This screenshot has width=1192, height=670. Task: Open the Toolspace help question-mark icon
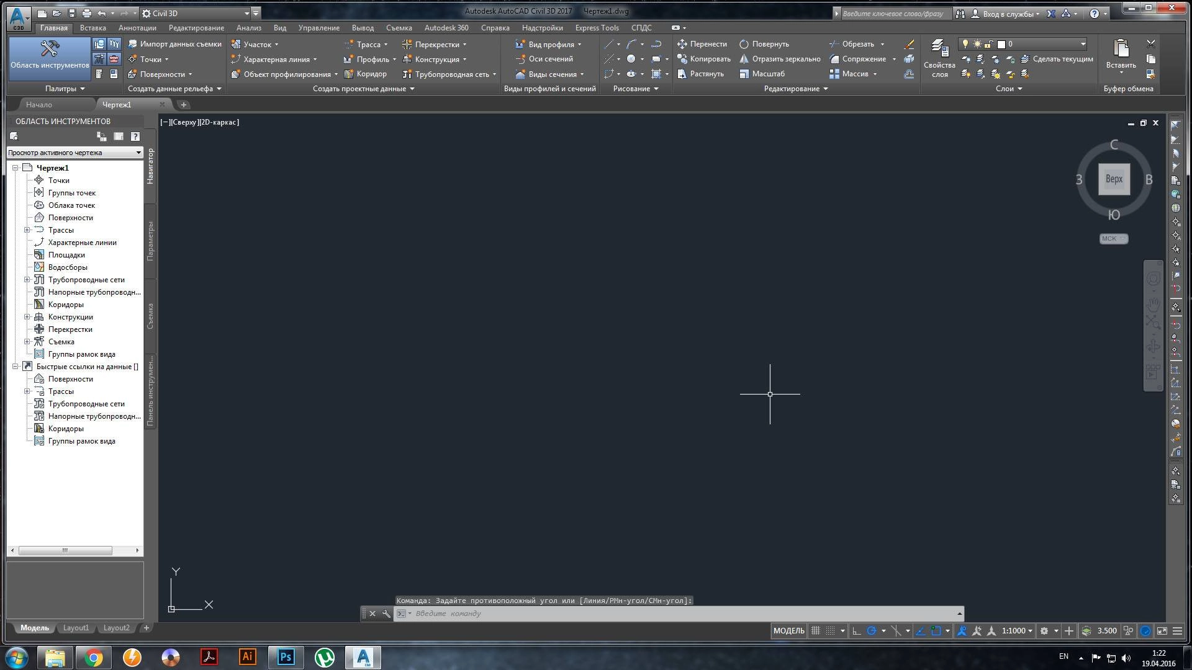point(135,136)
